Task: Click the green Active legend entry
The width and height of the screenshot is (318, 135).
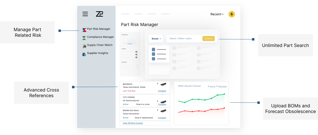Action: 212,87
